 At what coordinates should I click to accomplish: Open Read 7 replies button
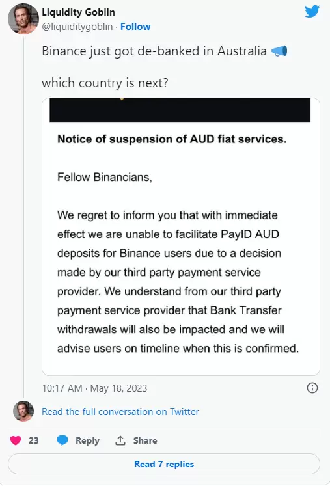[x=164, y=464]
